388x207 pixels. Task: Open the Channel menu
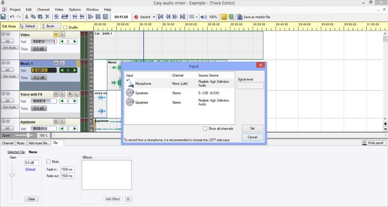pos(43,9)
